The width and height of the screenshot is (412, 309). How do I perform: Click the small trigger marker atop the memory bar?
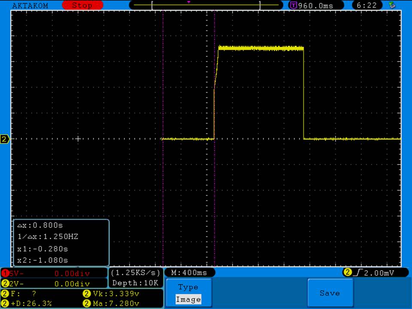tap(189, 2)
